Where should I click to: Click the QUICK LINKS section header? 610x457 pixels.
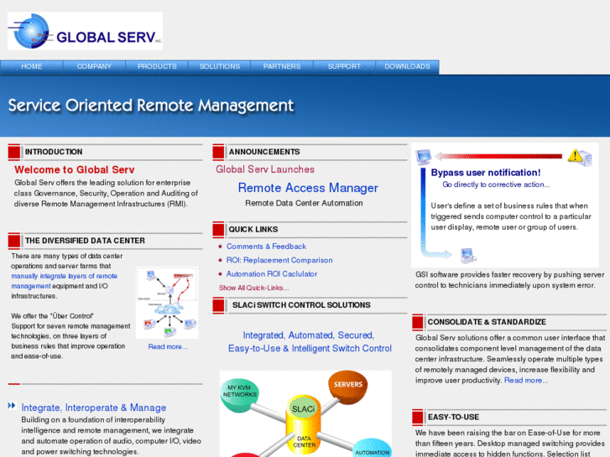pyautogui.click(x=253, y=230)
